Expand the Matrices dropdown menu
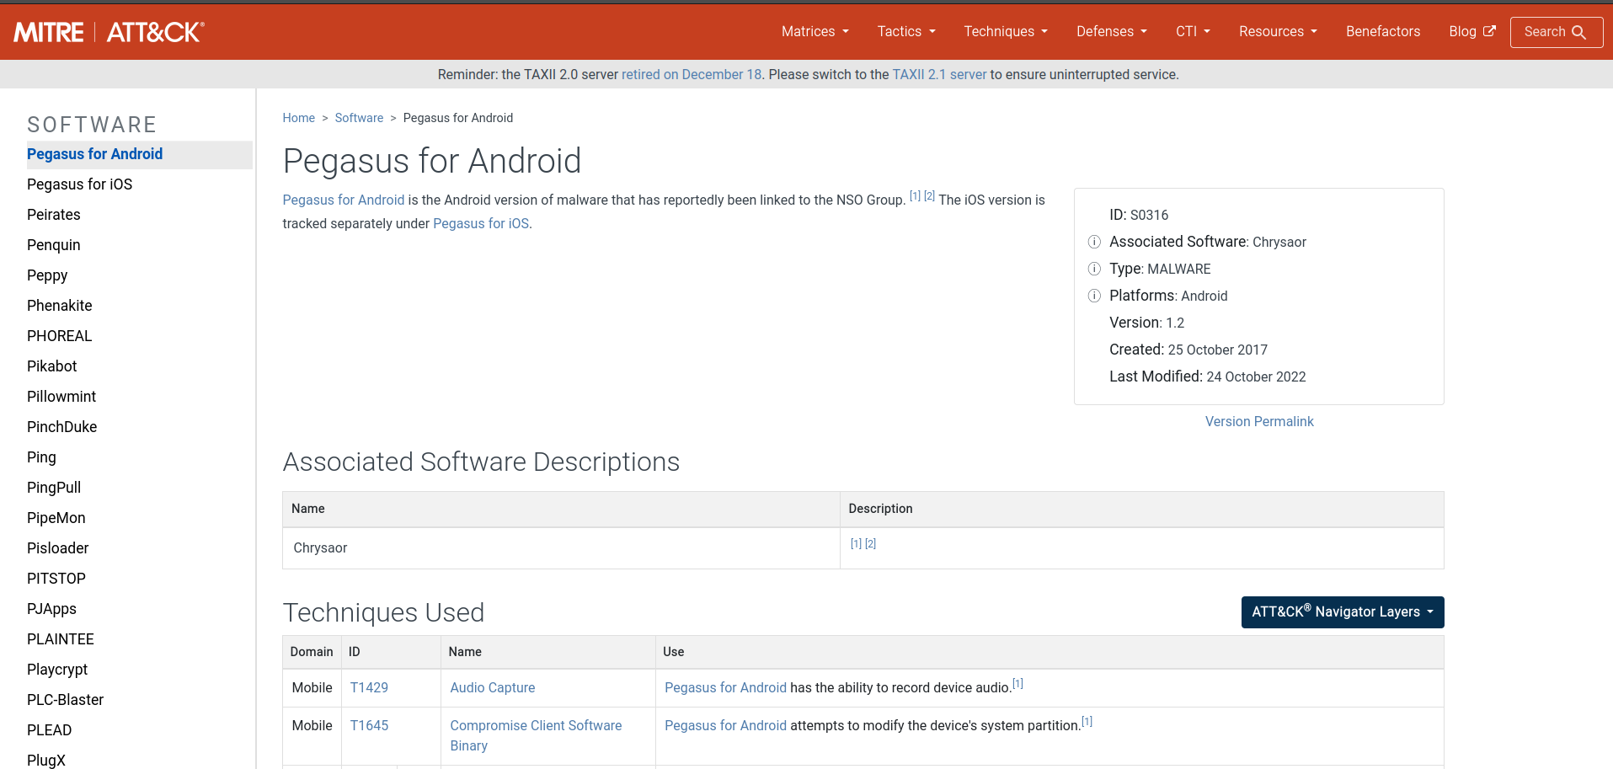1613x769 pixels. pos(815,32)
